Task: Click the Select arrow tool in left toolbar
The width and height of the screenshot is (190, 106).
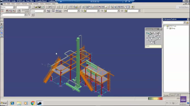Action: pyautogui.click(x=1, y=20)
